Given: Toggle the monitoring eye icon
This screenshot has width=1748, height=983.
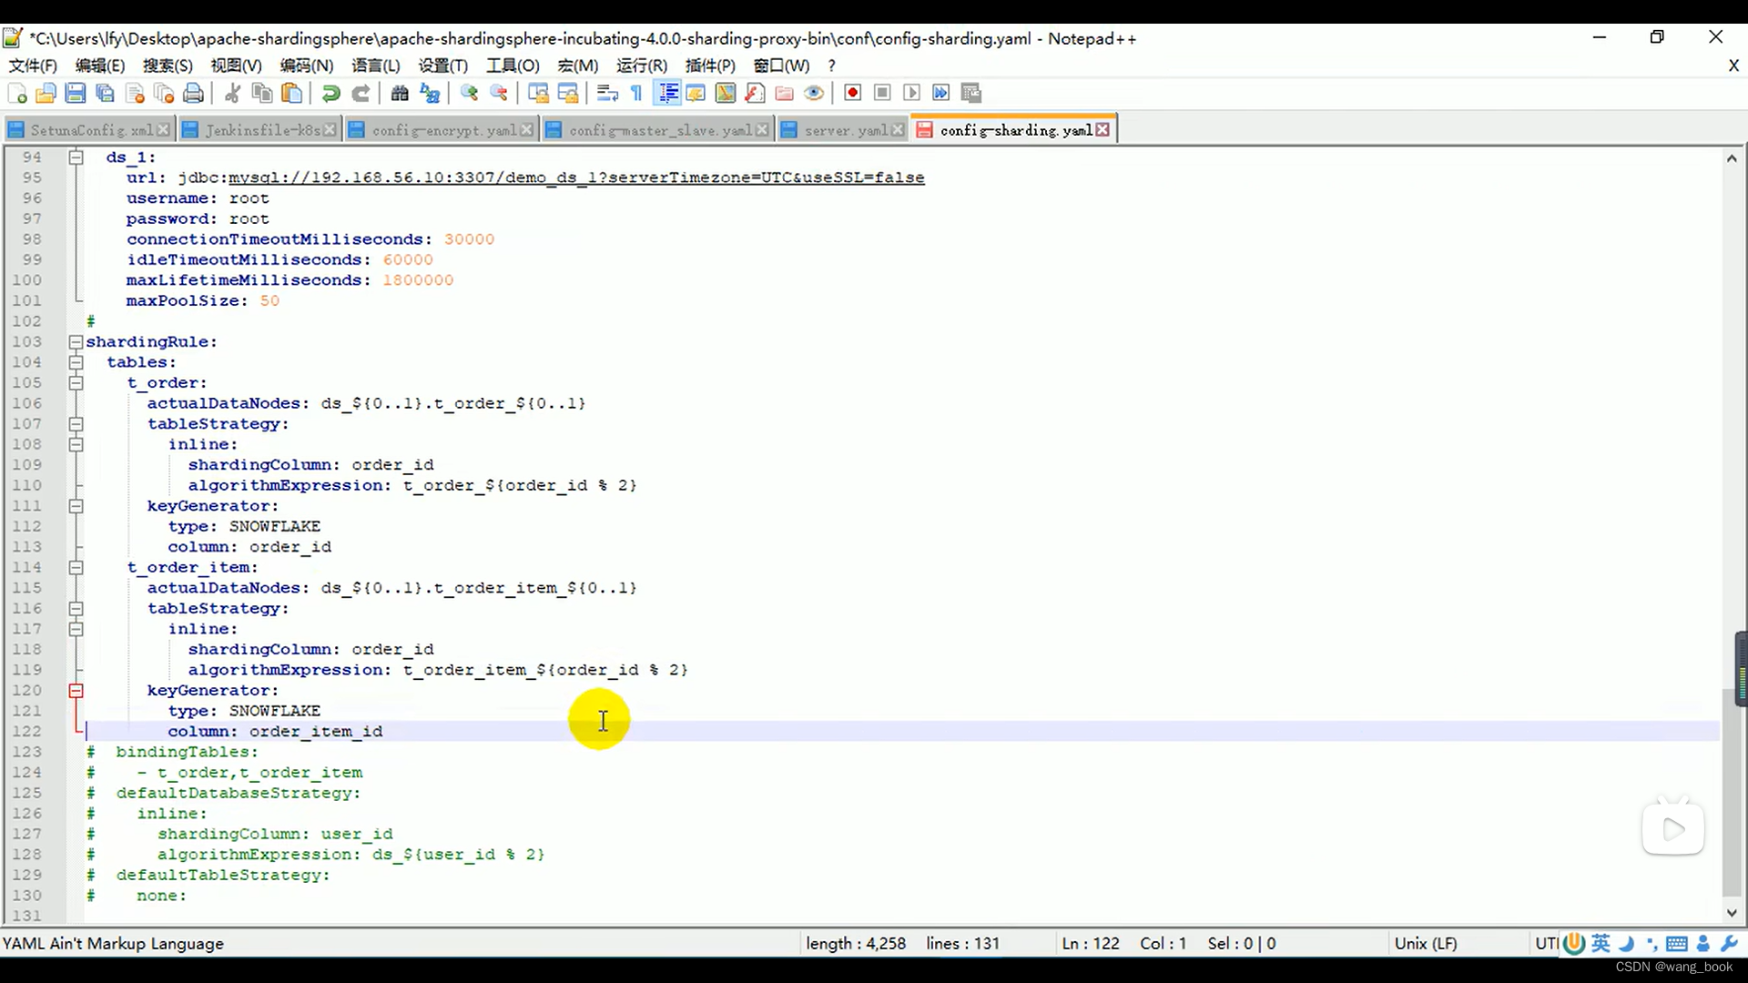Looking at the screenshot, I should coord(814,93).
